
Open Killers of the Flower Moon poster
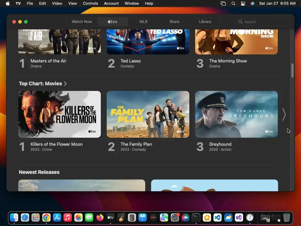tap(59, 114)
